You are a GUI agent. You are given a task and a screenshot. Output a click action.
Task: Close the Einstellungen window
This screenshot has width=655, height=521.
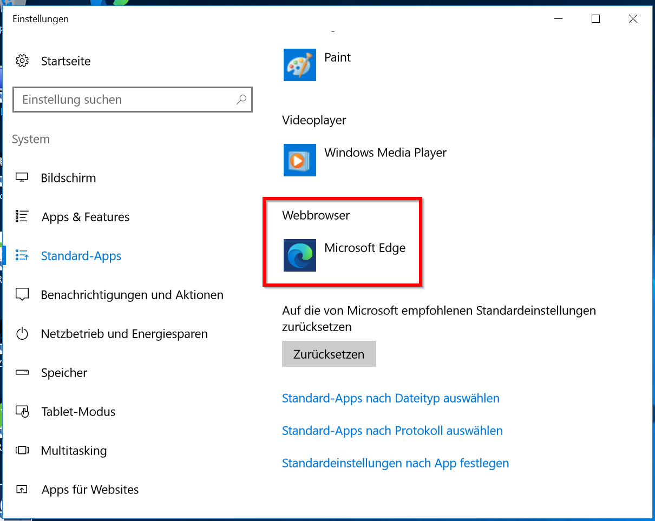pyautogui.click(x=633, y=19)
